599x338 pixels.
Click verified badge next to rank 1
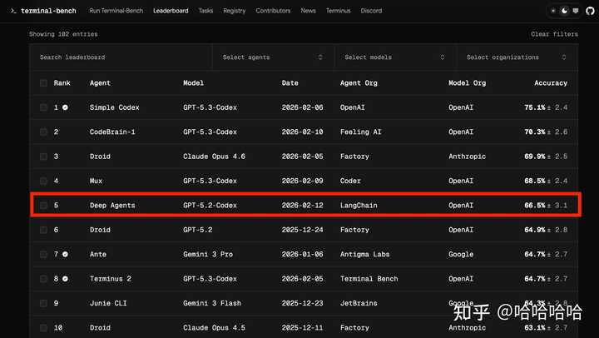click(x=66, y=107)
